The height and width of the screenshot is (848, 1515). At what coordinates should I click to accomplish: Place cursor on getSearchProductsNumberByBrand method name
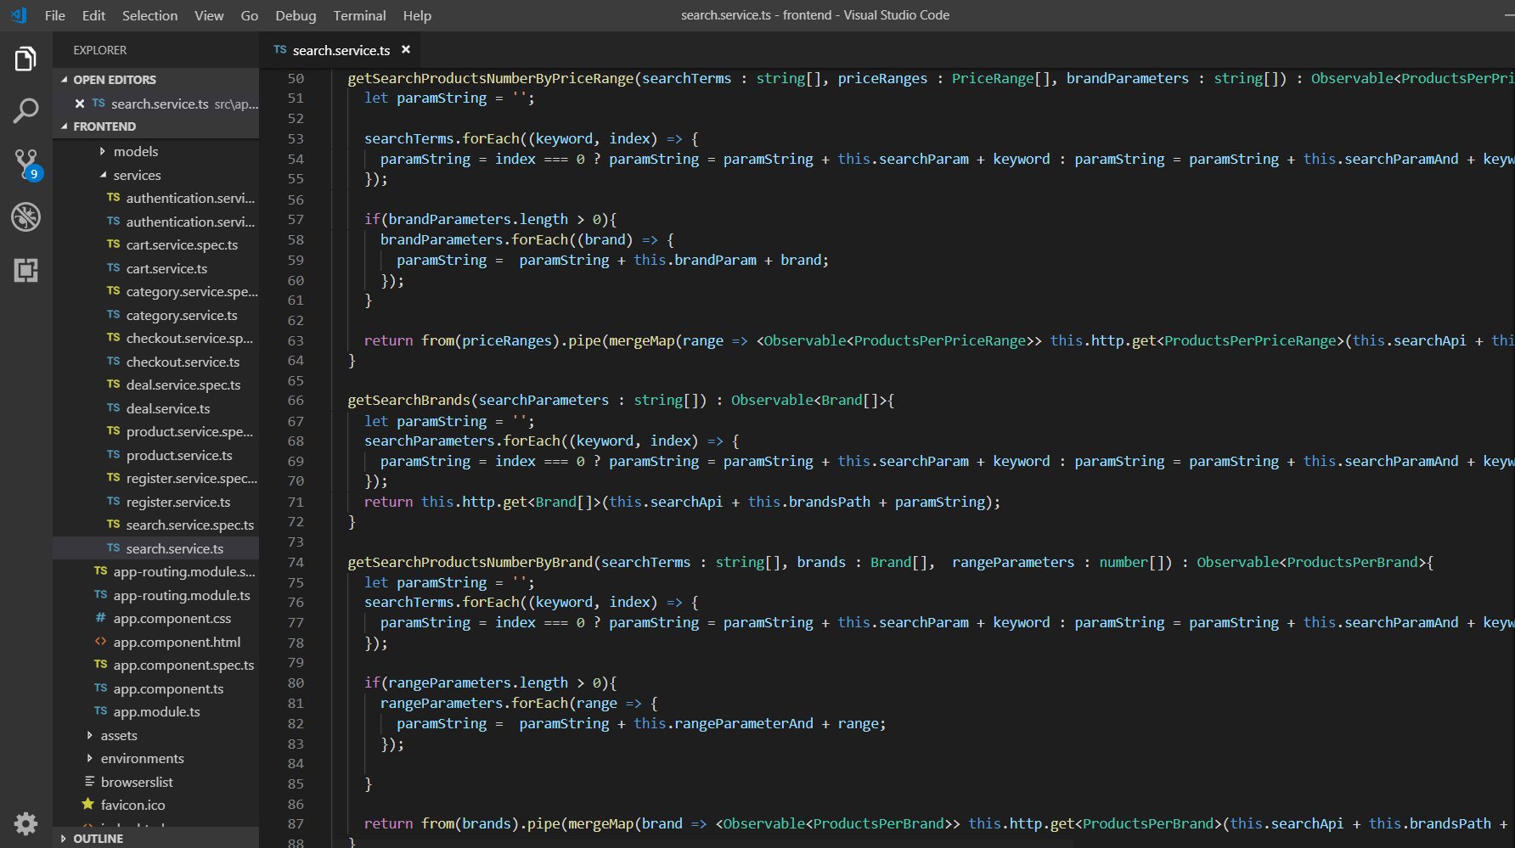(x=470, y=562)
